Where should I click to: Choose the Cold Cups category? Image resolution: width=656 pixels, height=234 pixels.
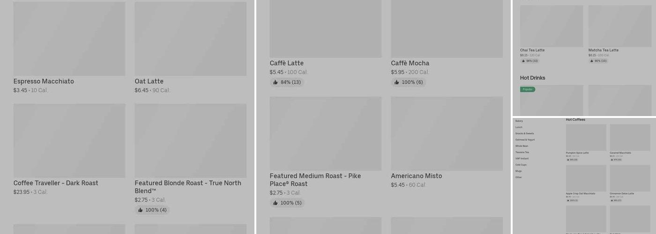(x=521, y=165)
